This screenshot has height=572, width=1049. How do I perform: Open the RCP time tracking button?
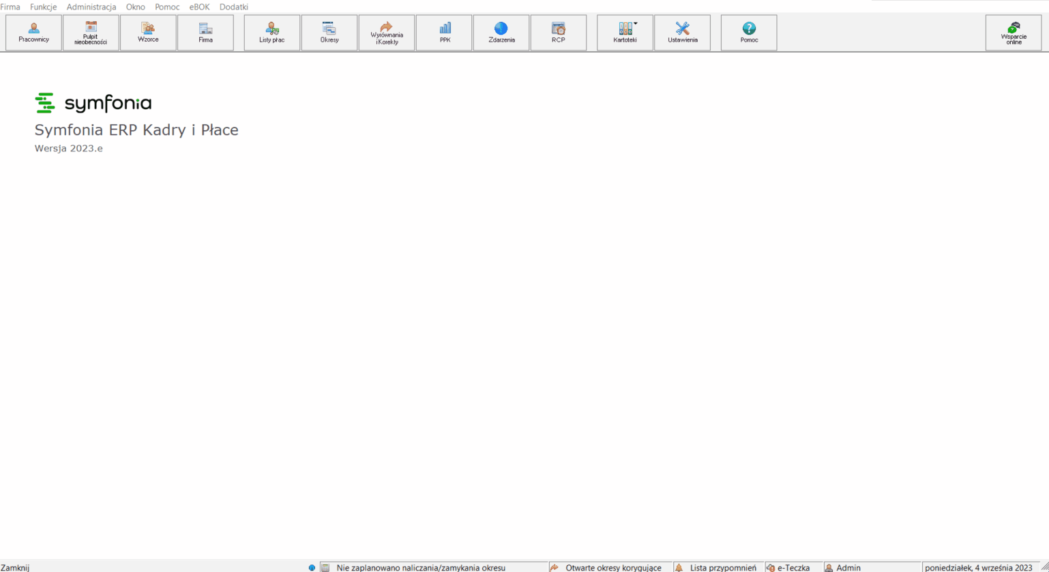click(x=559, y=33)
